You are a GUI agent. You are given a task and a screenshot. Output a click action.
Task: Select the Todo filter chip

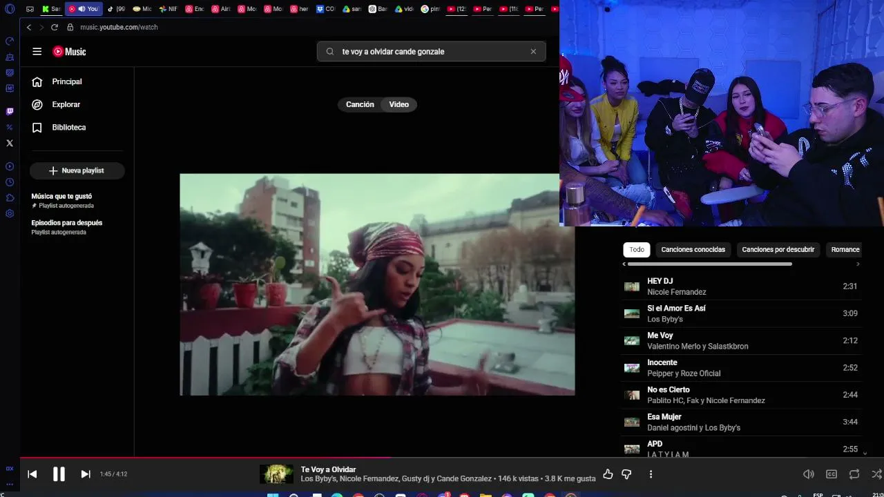(x=637, y=250)
